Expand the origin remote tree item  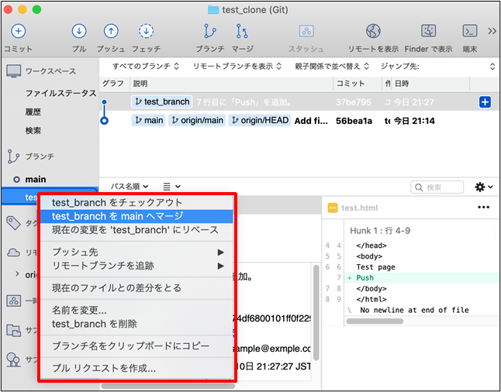pyautogui.click(x=17, y=274)
